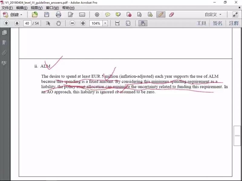
Task: Click the Print icon in toolbar
Action: [x=58, y=14]
